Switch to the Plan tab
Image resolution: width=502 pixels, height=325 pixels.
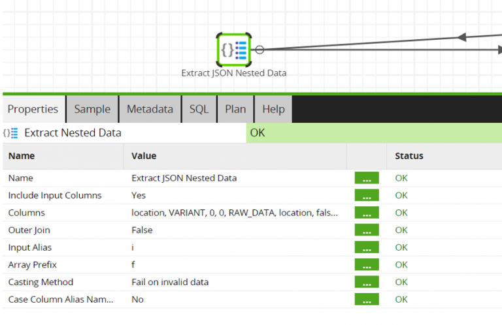click(x=235, y=109)
